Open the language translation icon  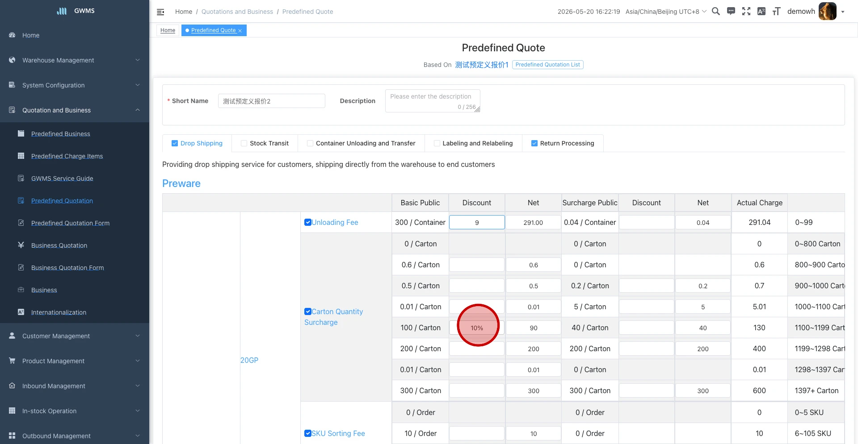(761, 11)
